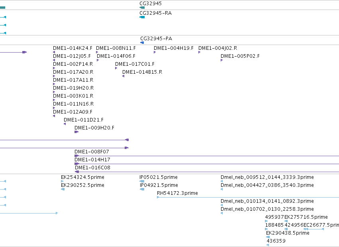Image resolution: width=339 pixels, height=247 pixels.
Task: Click the DME1-004H19.F feature label
Action: (174, 48)
